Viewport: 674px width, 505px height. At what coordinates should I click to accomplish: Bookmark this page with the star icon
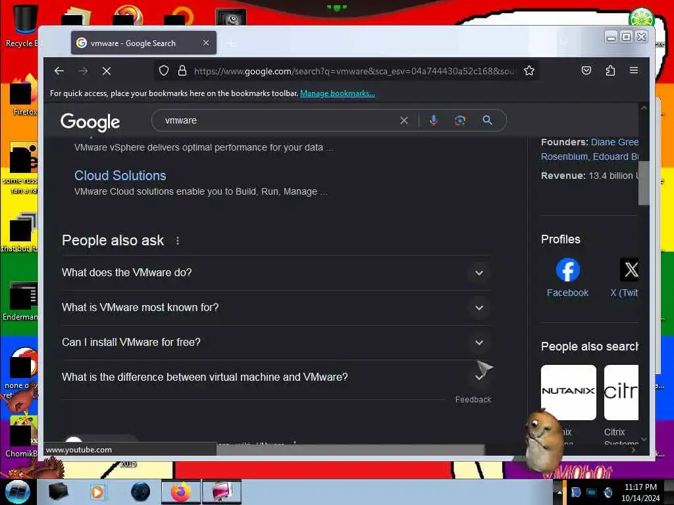coord(529,71)
